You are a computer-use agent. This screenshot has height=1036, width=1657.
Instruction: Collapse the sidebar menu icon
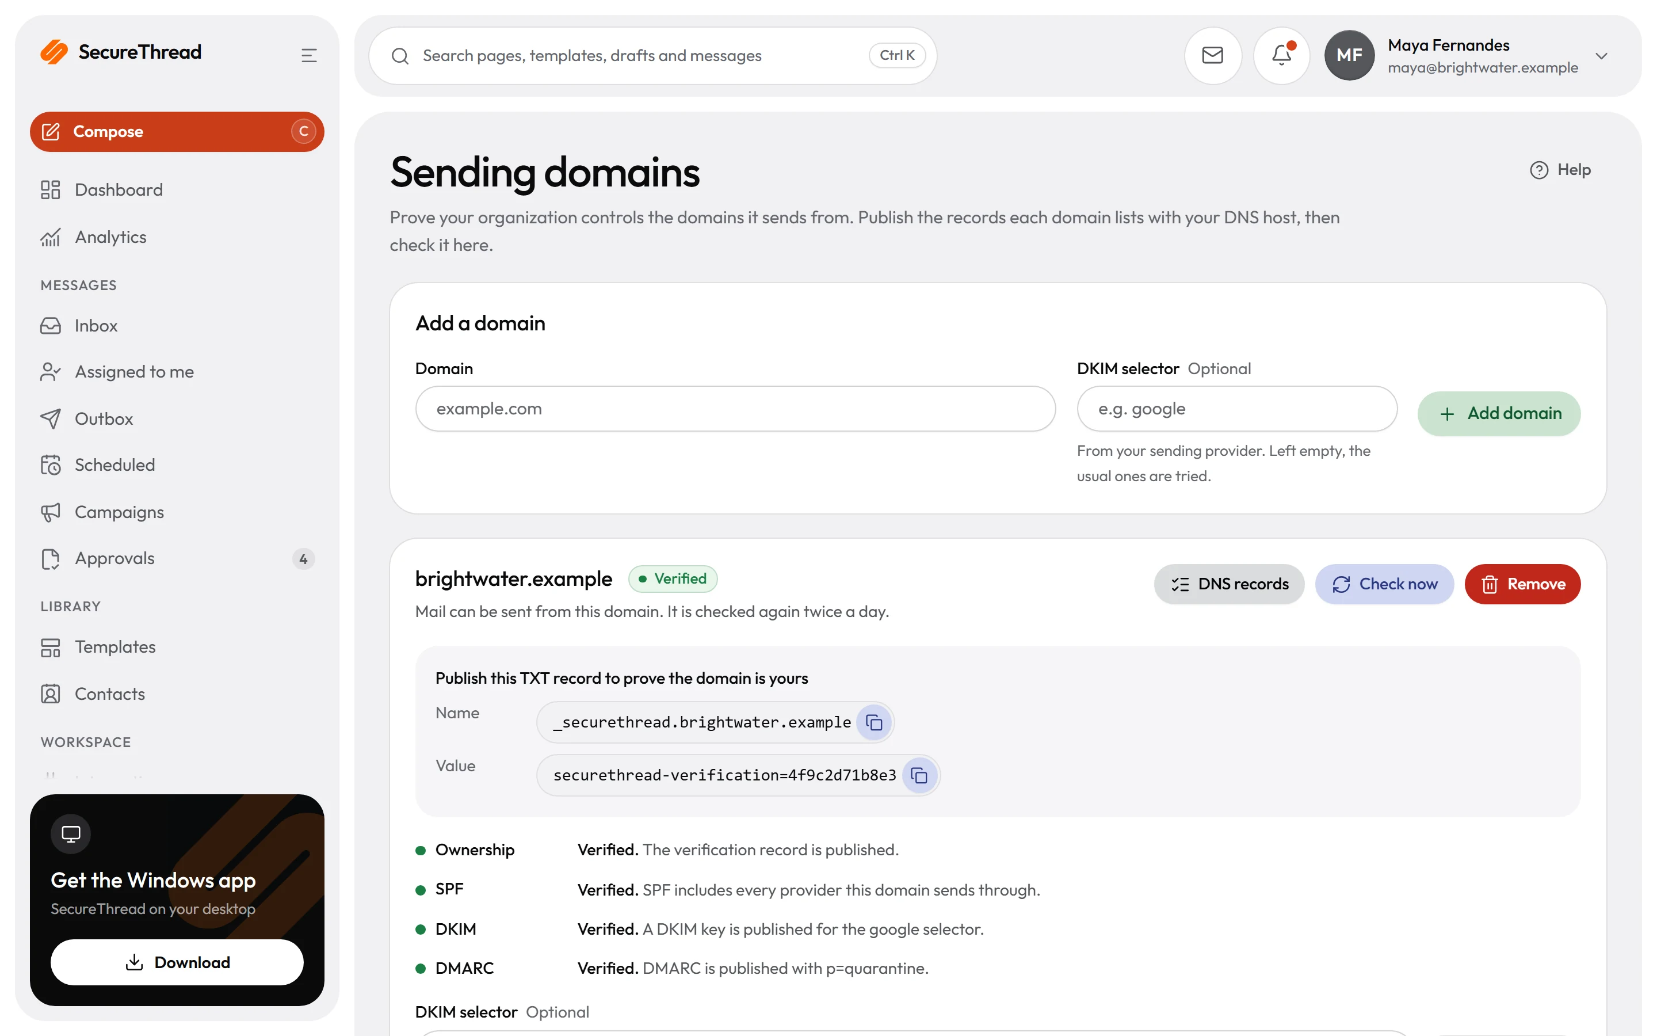pos(309,55)
